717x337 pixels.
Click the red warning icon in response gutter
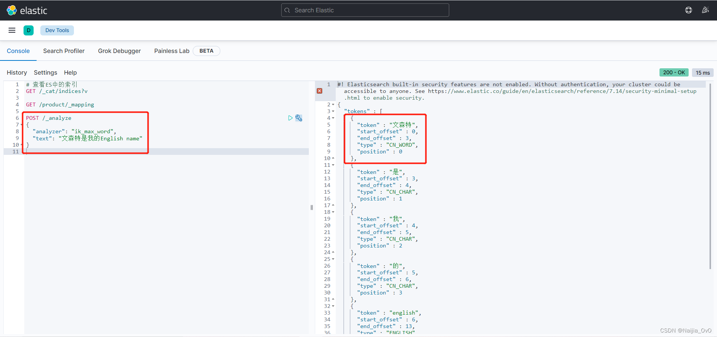320,91
